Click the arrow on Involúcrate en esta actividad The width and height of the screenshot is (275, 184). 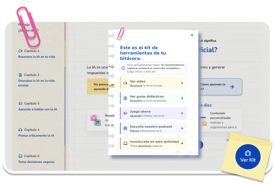click(x=182, y=143)
